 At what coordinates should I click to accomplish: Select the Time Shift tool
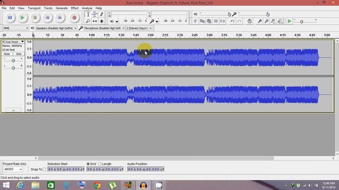point(95,21)
